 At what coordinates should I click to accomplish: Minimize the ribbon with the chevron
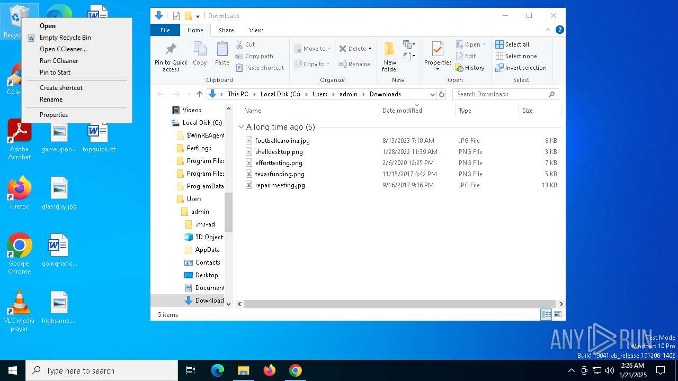point(548,30)
